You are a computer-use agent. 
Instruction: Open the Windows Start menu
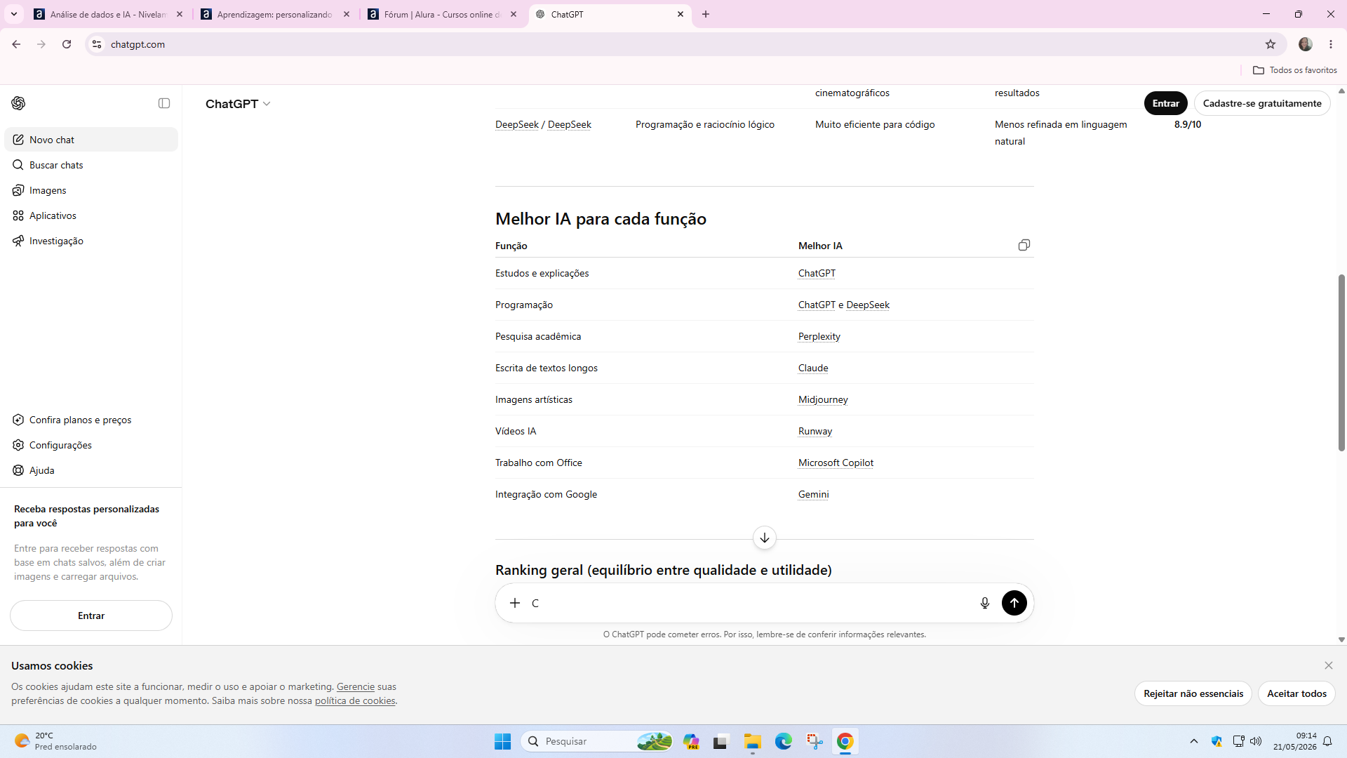coord(503,741)
